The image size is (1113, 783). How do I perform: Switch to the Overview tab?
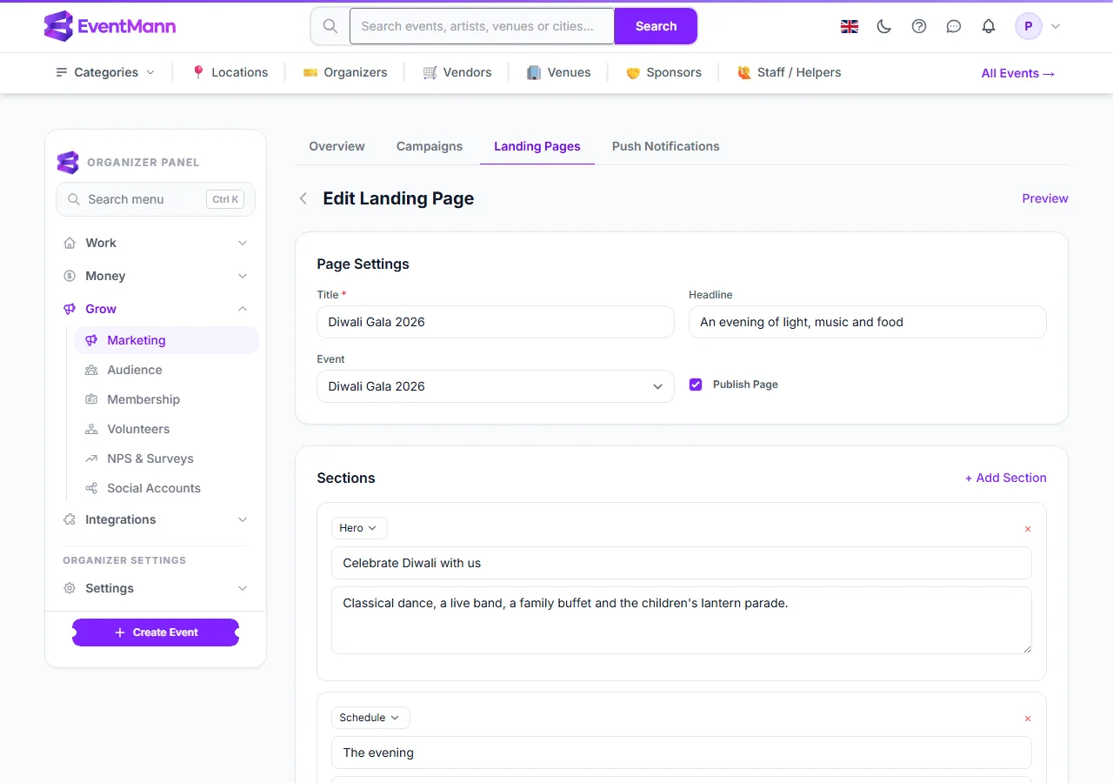tap(337, 146)
